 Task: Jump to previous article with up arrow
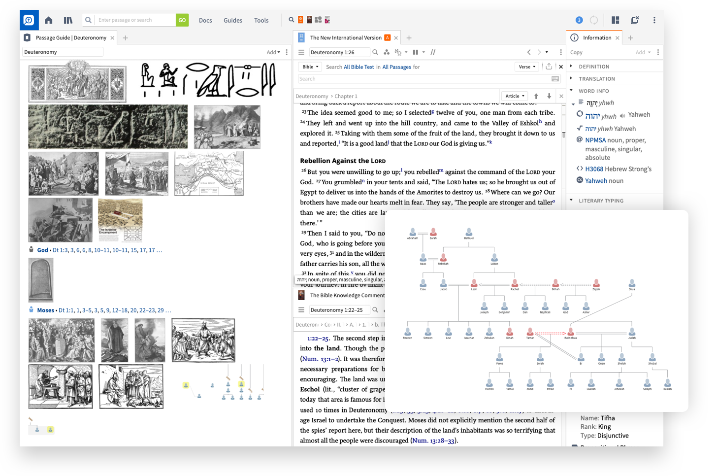tap(536, 96)
